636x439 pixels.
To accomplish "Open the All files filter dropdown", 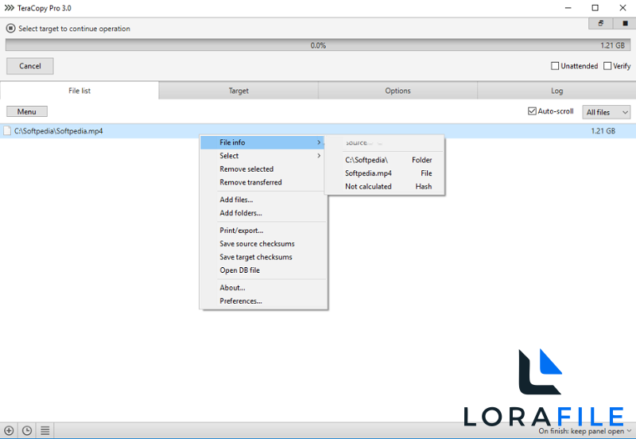I will (x=606, y=112).
